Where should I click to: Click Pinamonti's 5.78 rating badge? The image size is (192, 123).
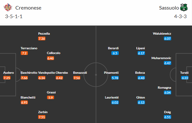(115, 78)
